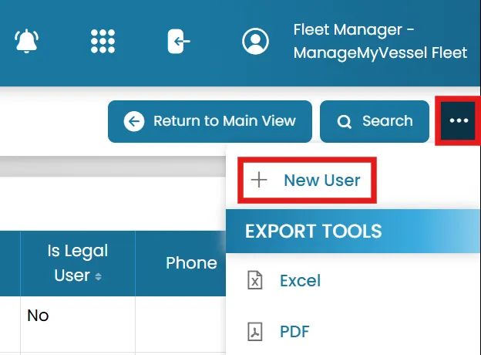The width and height of the screenshot is (481, 355).
Task: Toggle the three-dots more options menu
Action: 459,120
